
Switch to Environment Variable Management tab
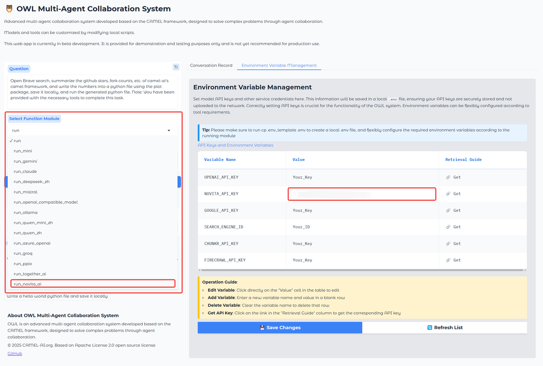click(279, 65)
